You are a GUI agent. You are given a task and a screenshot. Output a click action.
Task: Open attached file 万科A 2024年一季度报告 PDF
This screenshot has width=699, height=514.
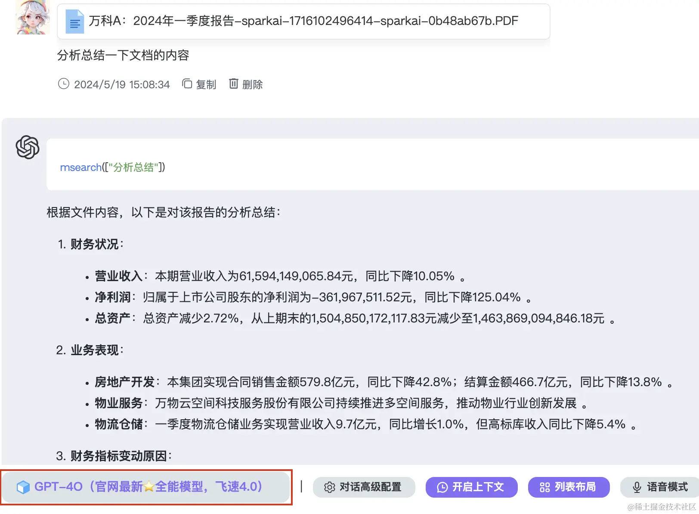pos(303,21)
